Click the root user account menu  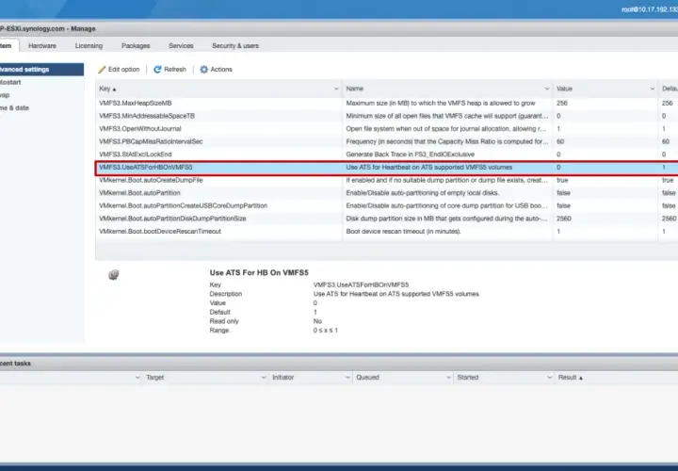[x=650, y=9]
